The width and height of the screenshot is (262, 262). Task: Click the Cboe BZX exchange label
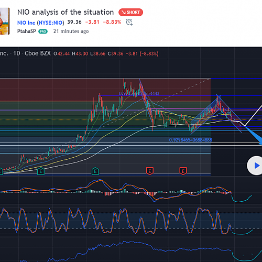[x=38, y=53]
